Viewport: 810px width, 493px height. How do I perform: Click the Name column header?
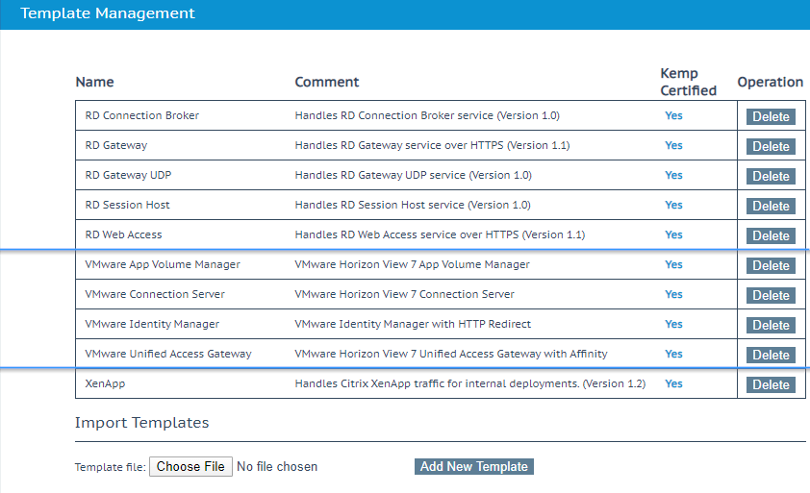click(94, 83)
